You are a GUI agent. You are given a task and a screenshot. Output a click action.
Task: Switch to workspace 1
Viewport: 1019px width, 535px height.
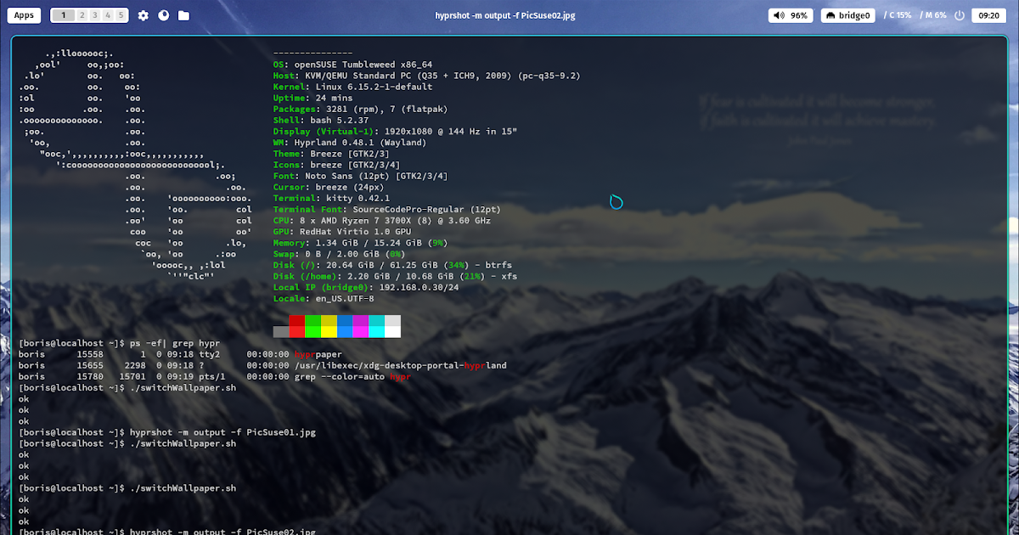click(x=65, y=15)
